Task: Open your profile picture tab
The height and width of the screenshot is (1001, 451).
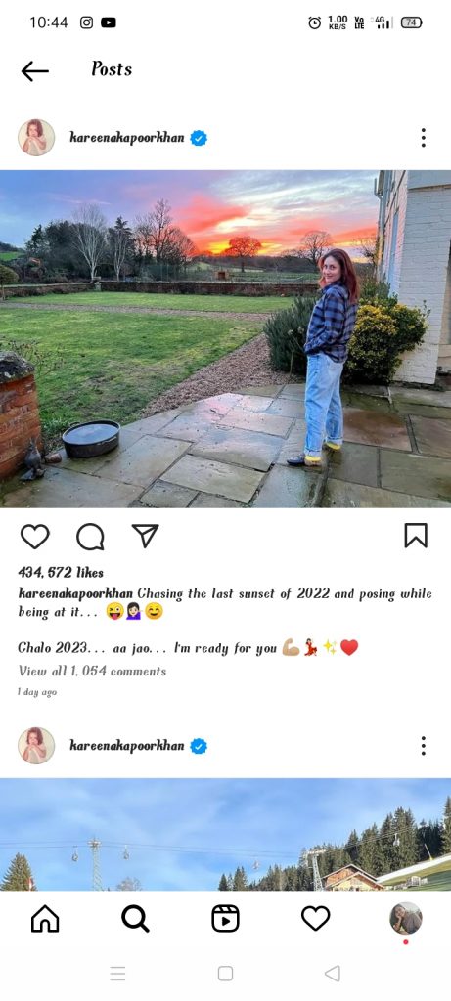Action: [x=406, y=919]
